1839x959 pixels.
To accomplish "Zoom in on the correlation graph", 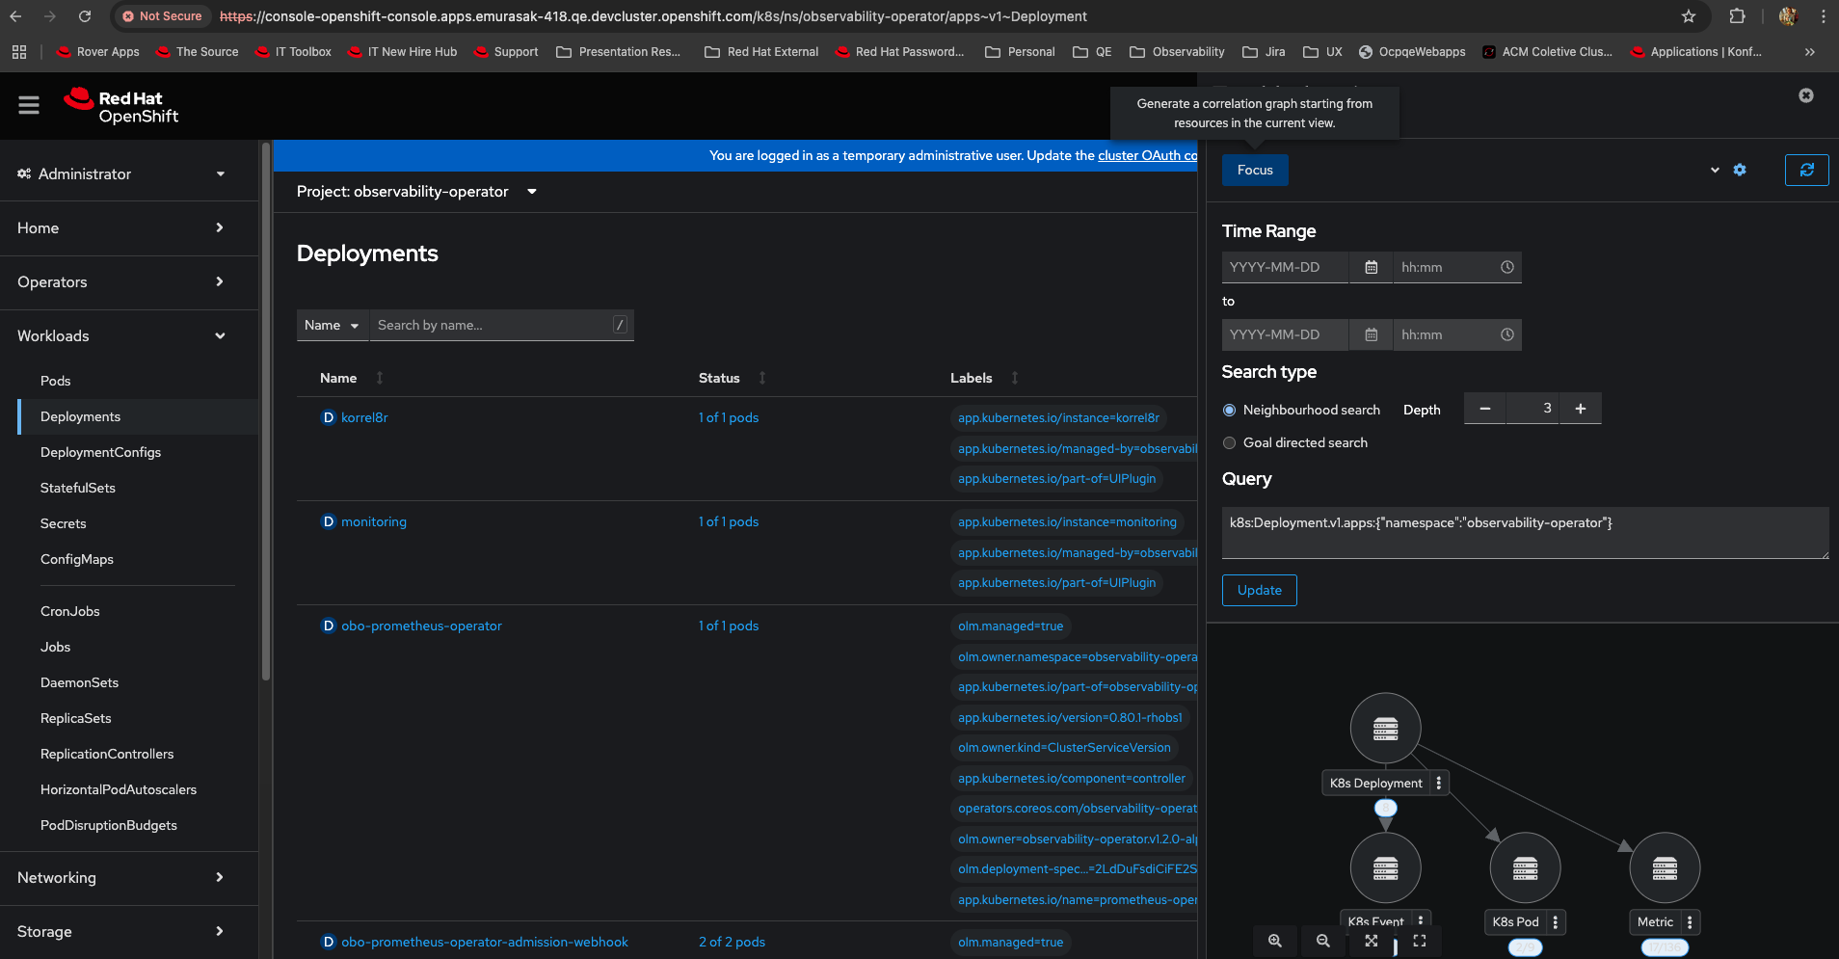I will pos(1274,941).
